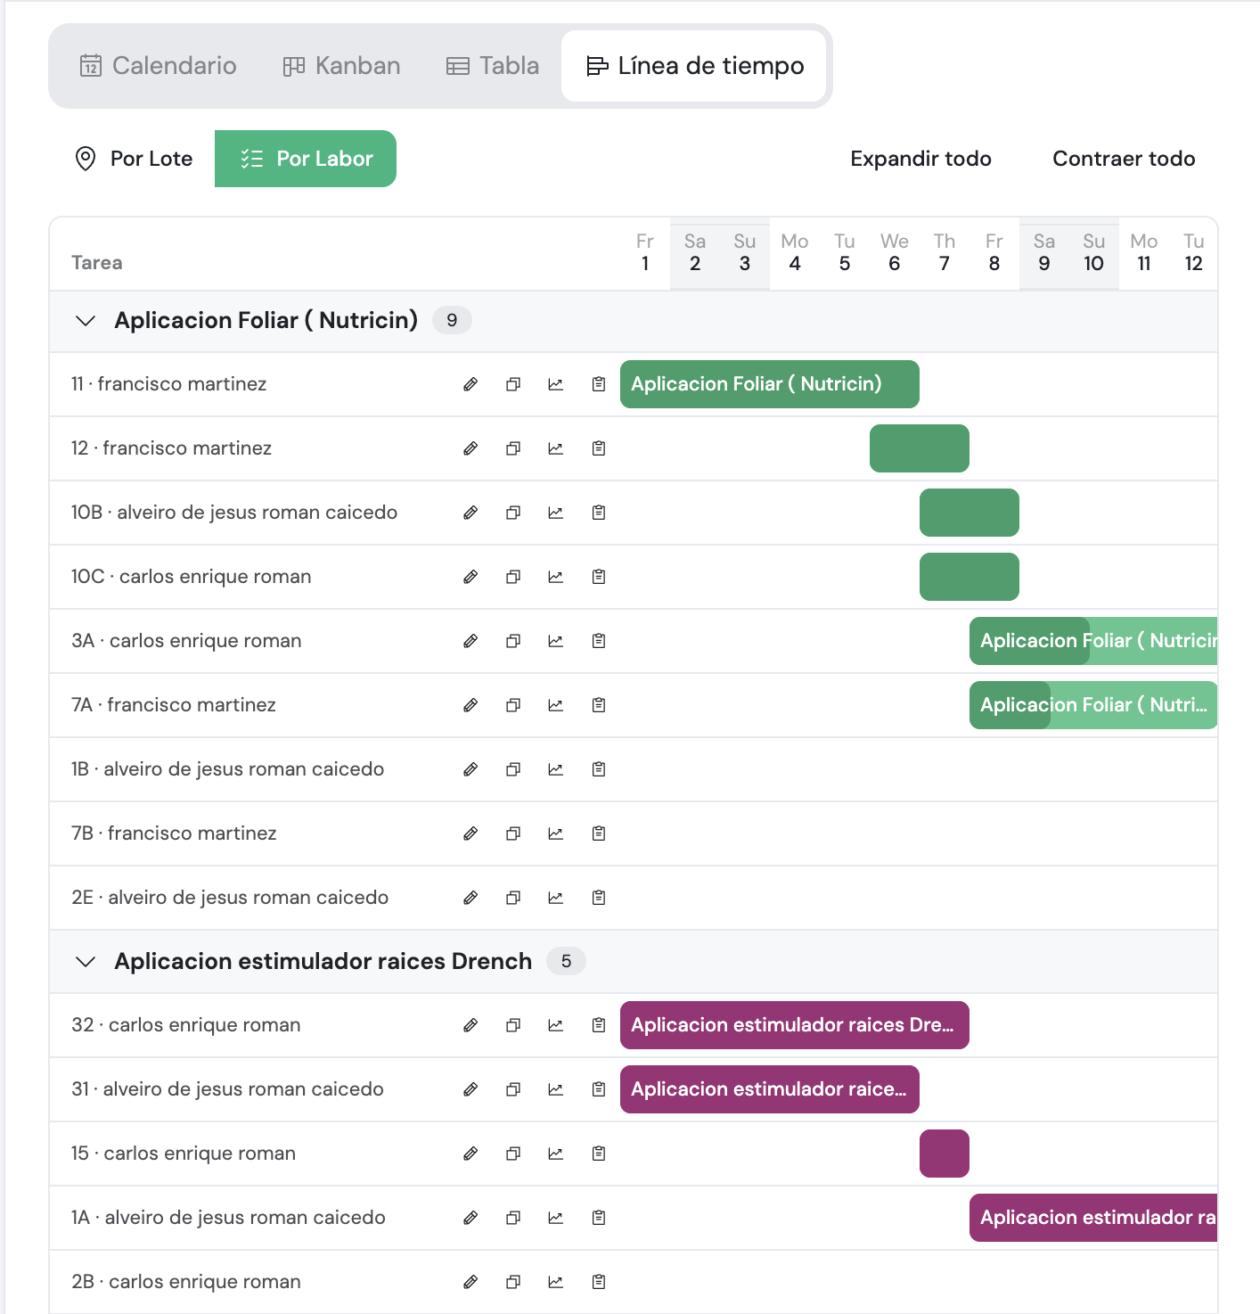Open chart icon for 1B alveiro row
1260x1314 pixels.
[x=556, y=769]
